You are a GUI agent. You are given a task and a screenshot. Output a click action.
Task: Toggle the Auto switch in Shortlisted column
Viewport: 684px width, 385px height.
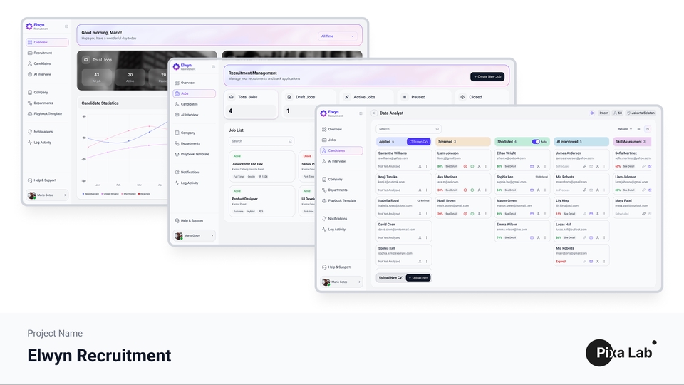click(x=536, y=142)
